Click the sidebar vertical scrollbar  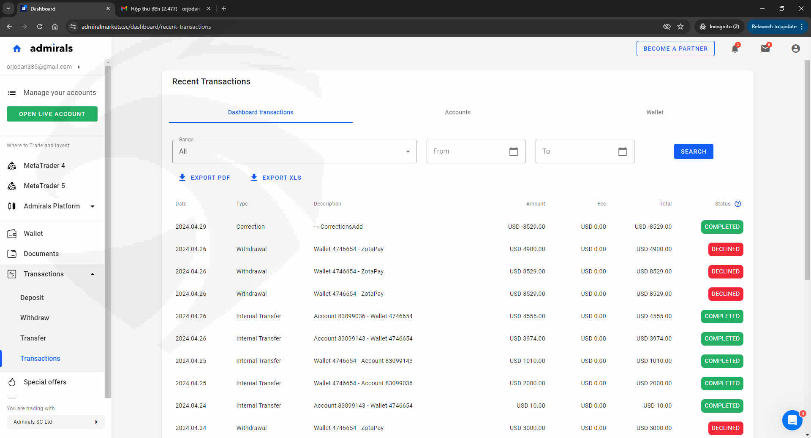point(108,232)
